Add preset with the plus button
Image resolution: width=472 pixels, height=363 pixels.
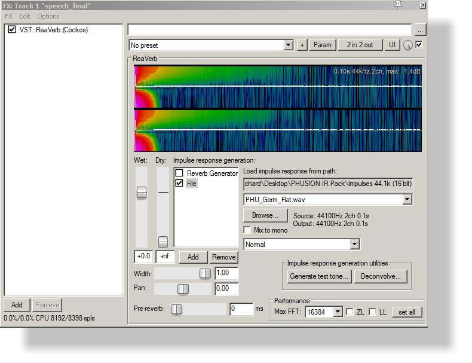tap(302, 45)
